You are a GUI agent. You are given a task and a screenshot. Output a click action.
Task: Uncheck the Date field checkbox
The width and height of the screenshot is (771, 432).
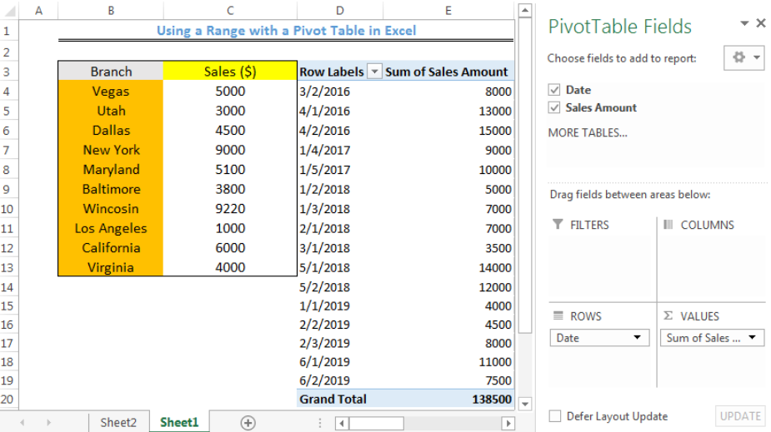pyautogui.click(x=555, y=90)
